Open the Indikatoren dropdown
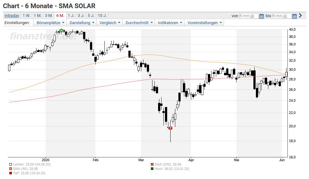Viewport: 309px width, 179px height. pos(170,23)
